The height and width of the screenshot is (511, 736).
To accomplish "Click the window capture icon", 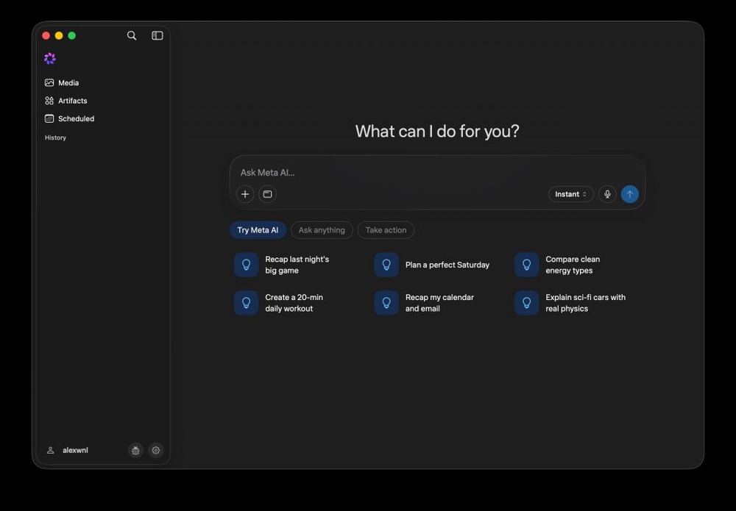I will 268,194.
